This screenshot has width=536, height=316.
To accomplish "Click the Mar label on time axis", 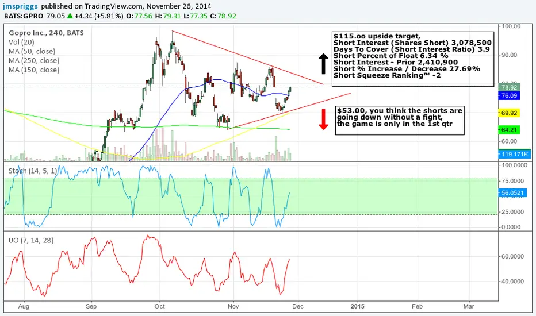I will click(x=469, y=306).
